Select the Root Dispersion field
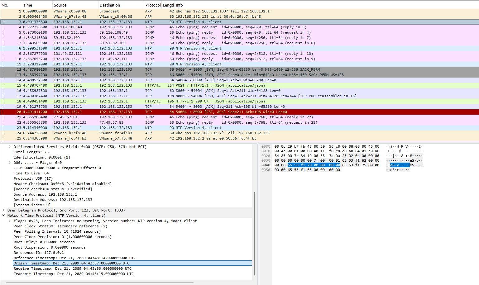Image resolution: width=479 pixels, height=285 pixels. [x=50, y=247]
